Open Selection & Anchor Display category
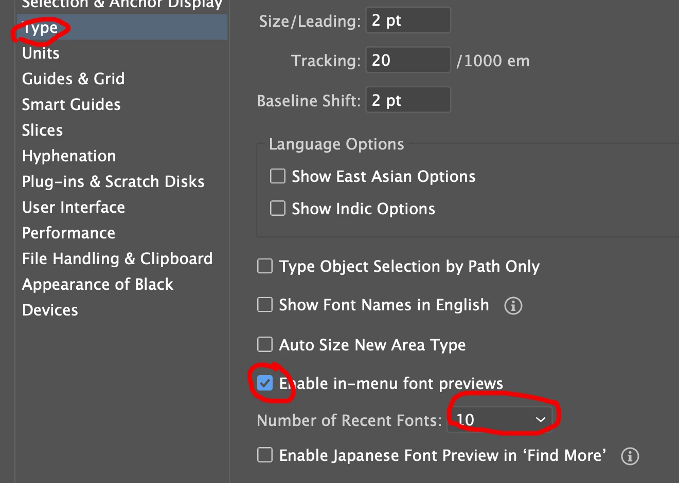Viewport: 679px width, 483px height. pos(122,4)
